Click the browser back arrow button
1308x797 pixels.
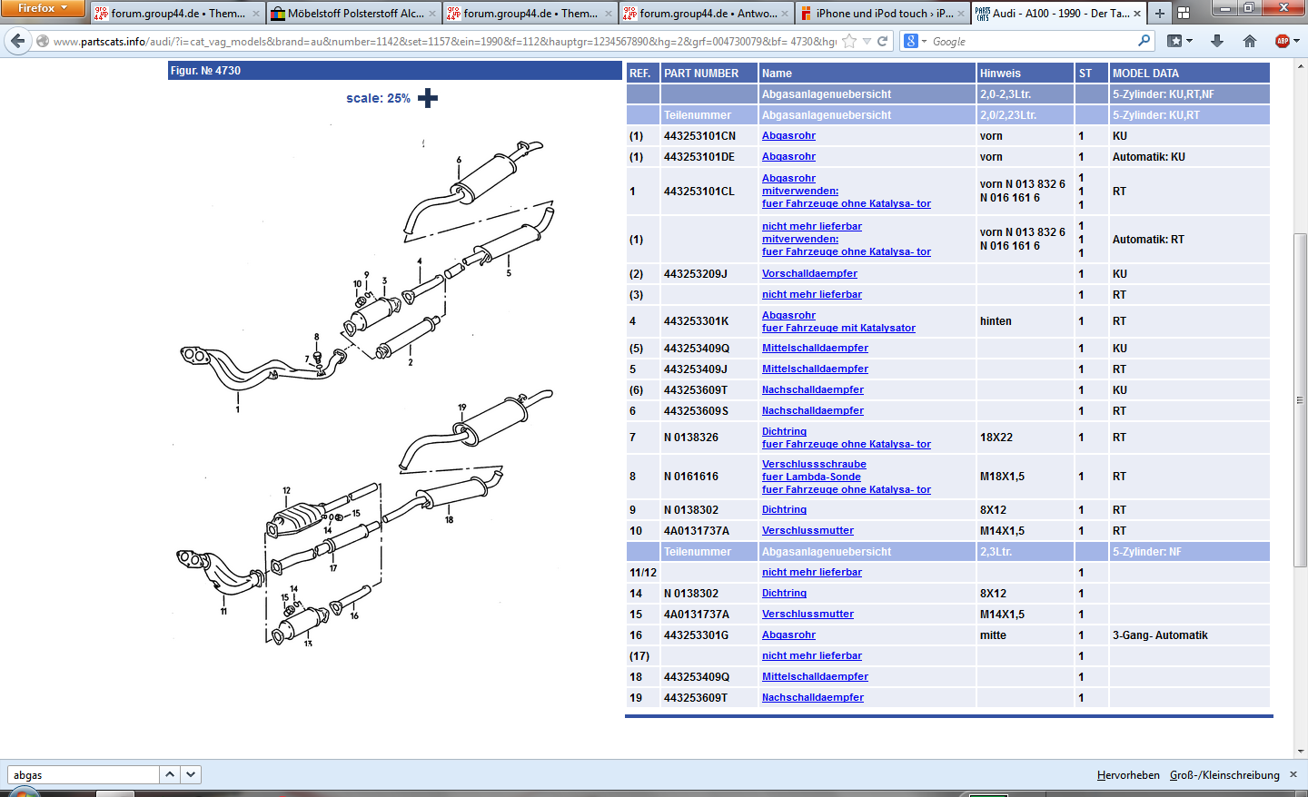[x=17, y=41]
